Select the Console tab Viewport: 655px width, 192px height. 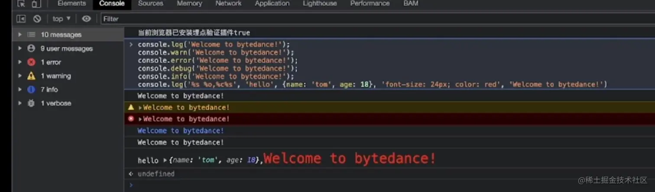[x=112, y=3]
